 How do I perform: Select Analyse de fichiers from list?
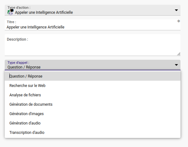(92, 95)
